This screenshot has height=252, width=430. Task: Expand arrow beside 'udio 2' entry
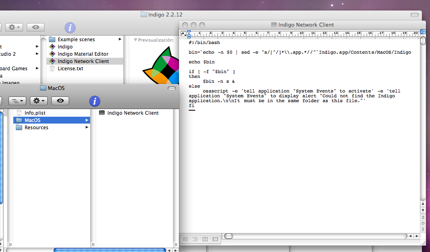click(x=37, y=54)
